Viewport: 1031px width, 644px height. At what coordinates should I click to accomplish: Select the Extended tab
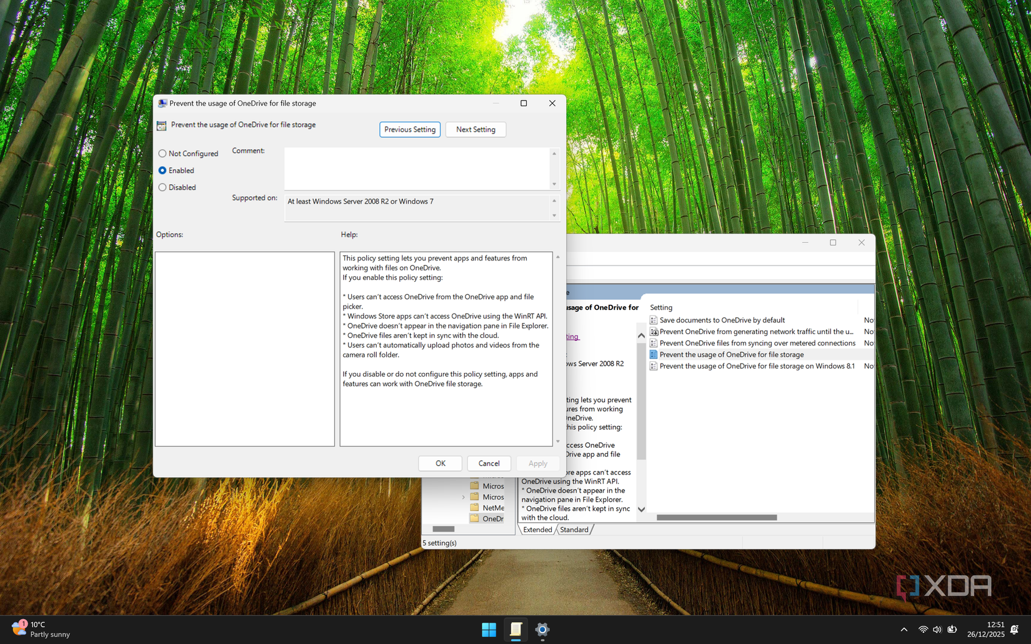(x=536, y=529)
